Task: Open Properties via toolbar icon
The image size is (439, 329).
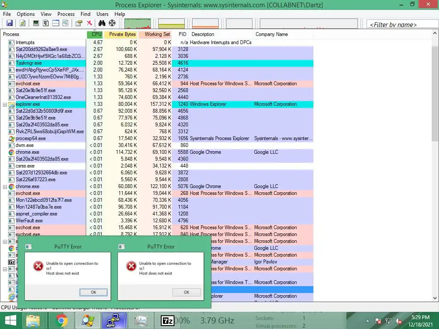Action: coord(79,23)
